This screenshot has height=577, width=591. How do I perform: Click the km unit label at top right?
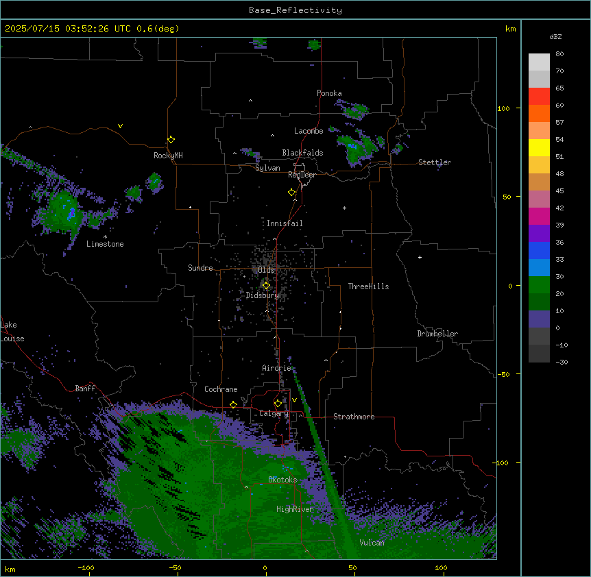pyautogui.click(x=510, y=29)
